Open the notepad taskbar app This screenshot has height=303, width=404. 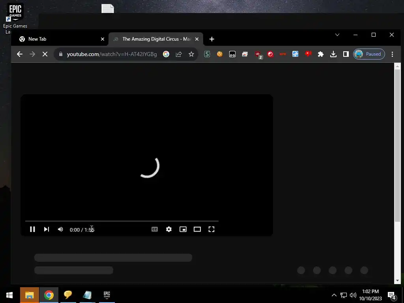[x=87, y=295]
